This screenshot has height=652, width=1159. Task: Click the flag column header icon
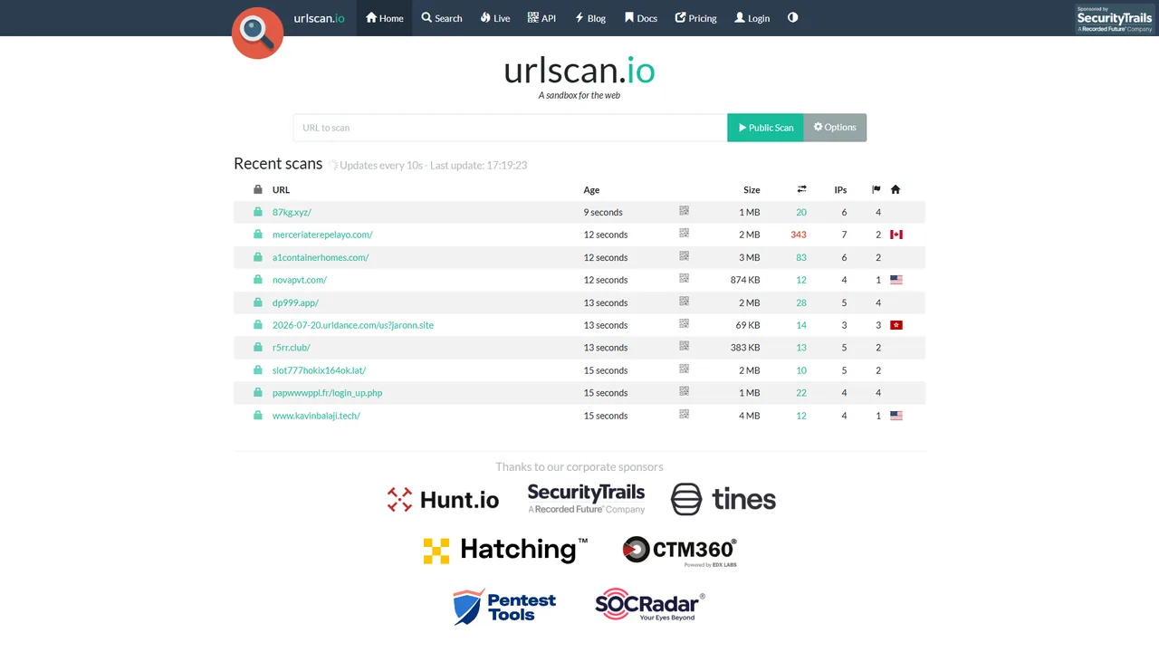[x=876, y=189]
